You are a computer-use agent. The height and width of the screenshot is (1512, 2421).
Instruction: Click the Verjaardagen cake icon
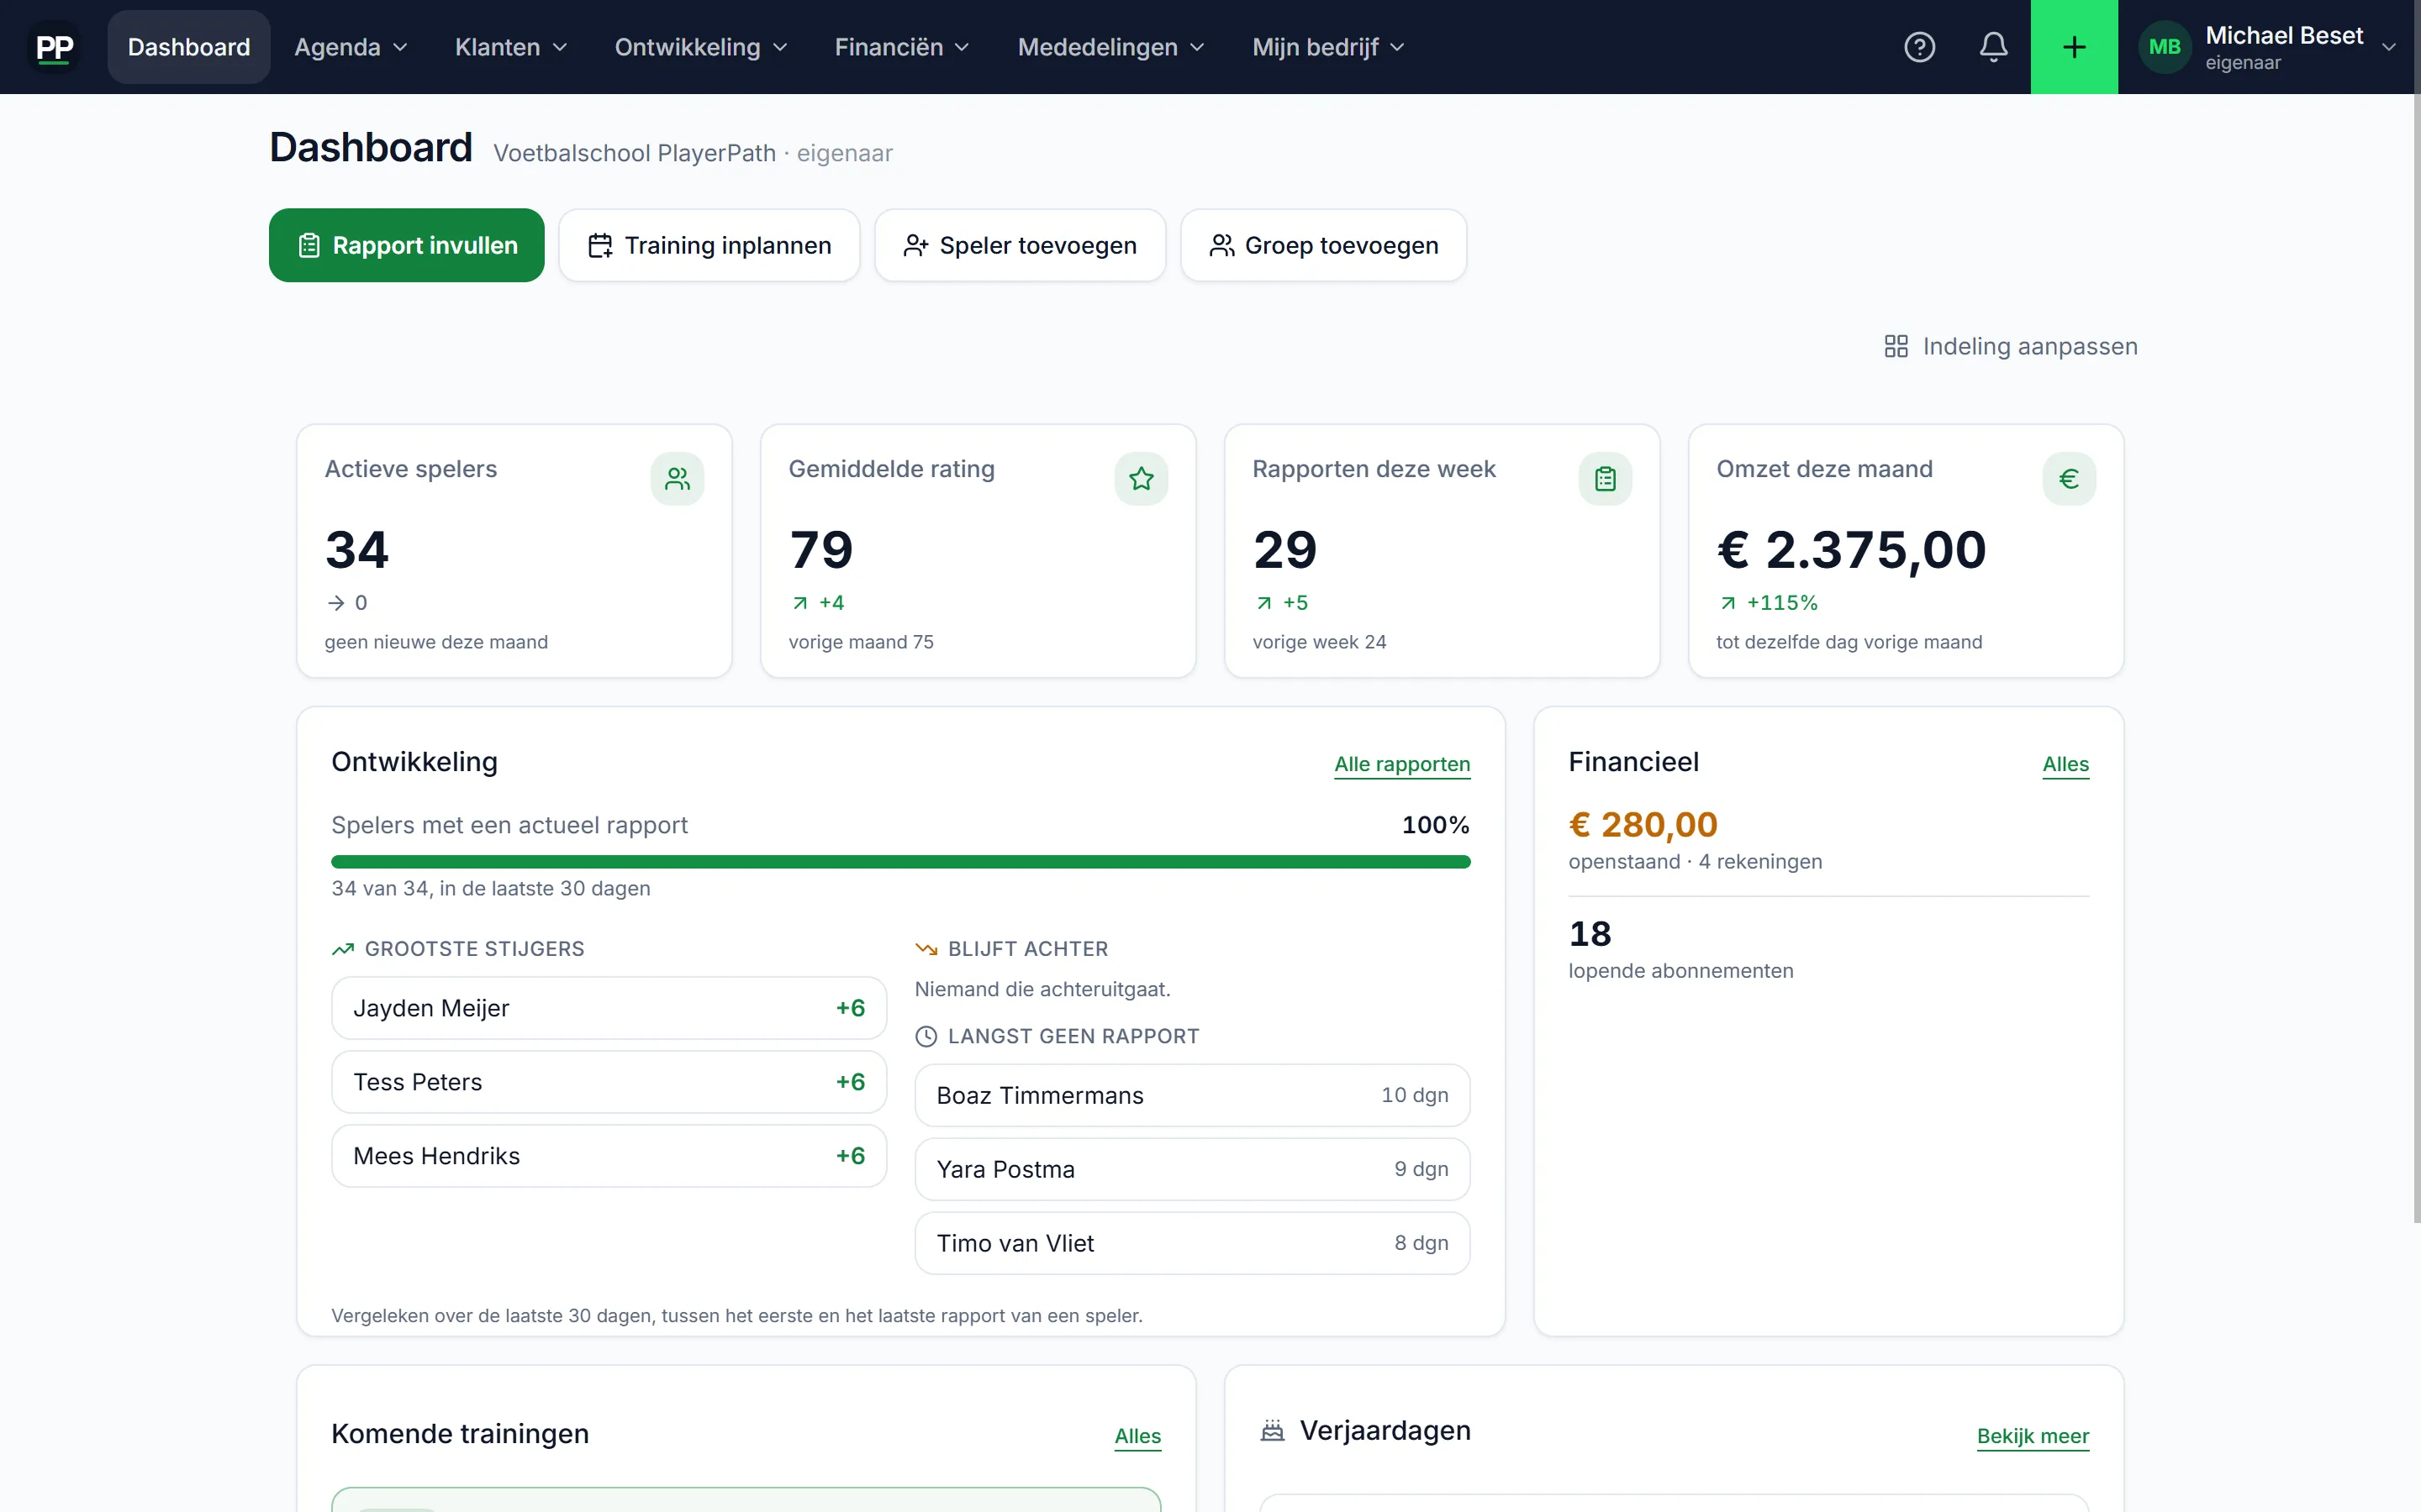pos(1272,1431)
